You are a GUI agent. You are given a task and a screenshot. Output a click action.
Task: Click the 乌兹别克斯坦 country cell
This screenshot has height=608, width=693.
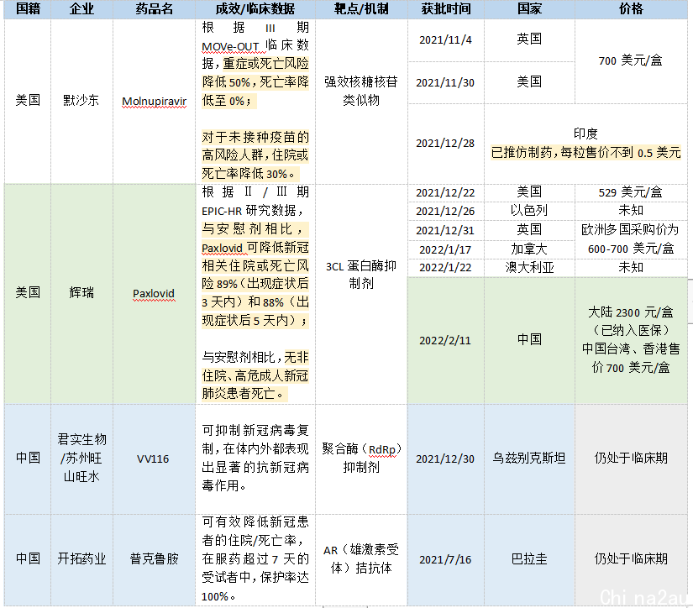pyautogui.click(x=529, y=459)
